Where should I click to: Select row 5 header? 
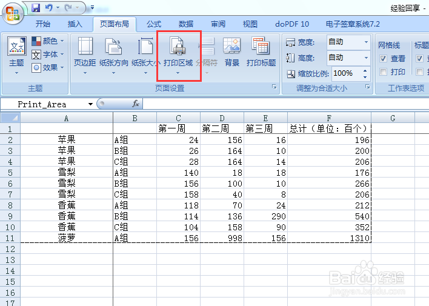coord(10,173)
